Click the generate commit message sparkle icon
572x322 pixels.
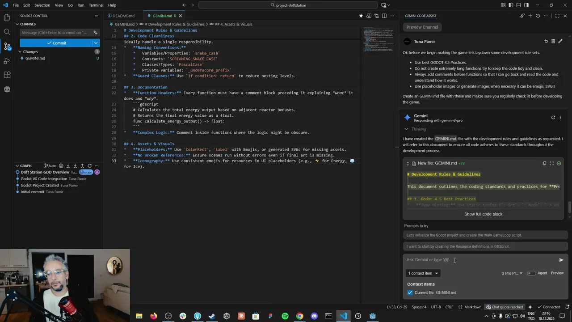[95, 32]
